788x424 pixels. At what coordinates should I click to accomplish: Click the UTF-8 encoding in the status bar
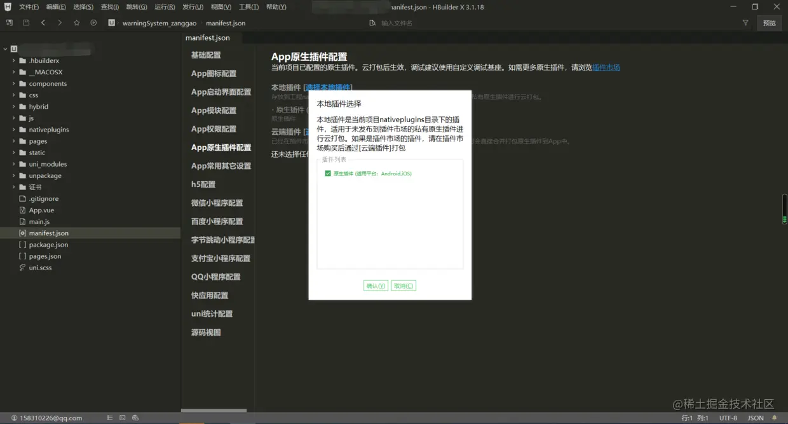pos(728,418)
